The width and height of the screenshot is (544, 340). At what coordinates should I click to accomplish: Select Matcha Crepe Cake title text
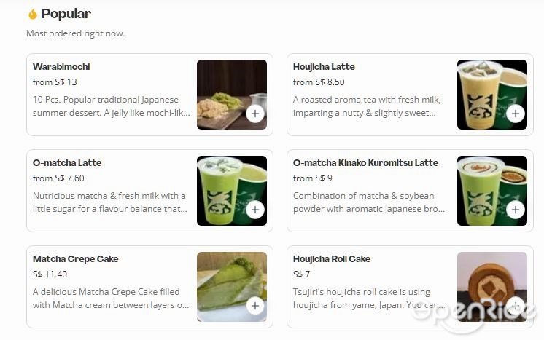[76, 259]
